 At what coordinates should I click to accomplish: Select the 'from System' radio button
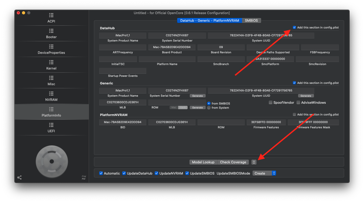(209, 108)
